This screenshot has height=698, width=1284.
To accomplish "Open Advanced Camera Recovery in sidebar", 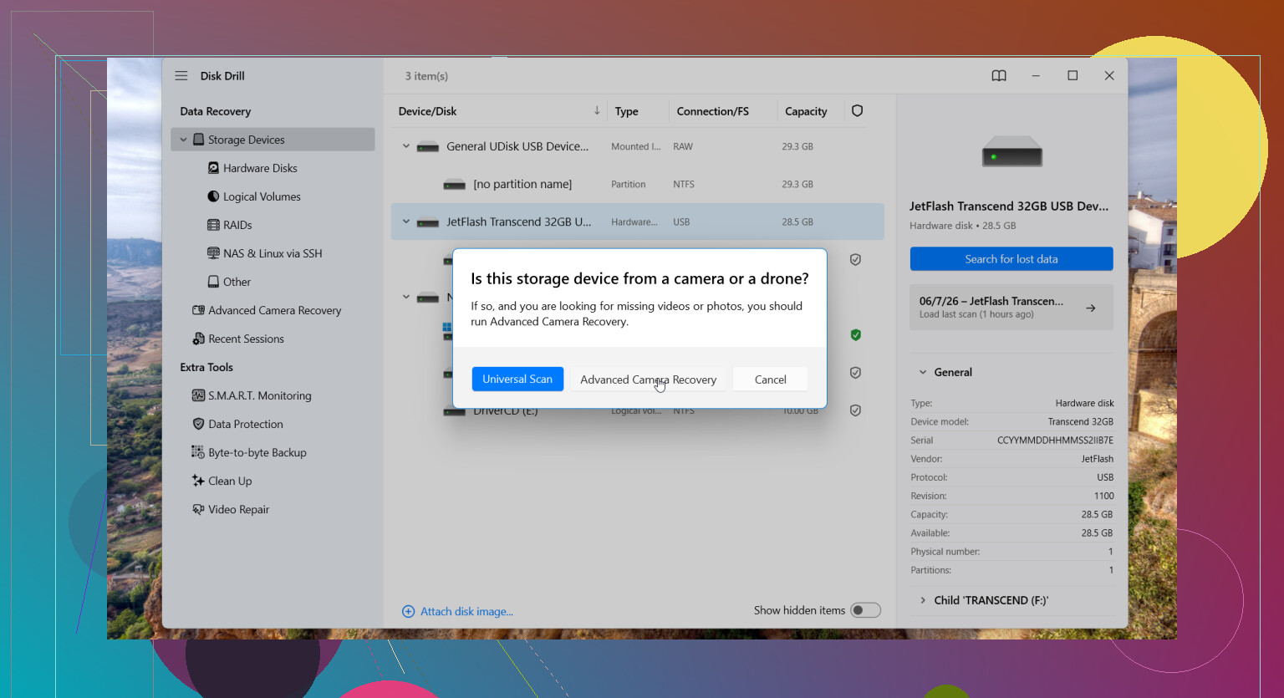I will click(274, 310).
